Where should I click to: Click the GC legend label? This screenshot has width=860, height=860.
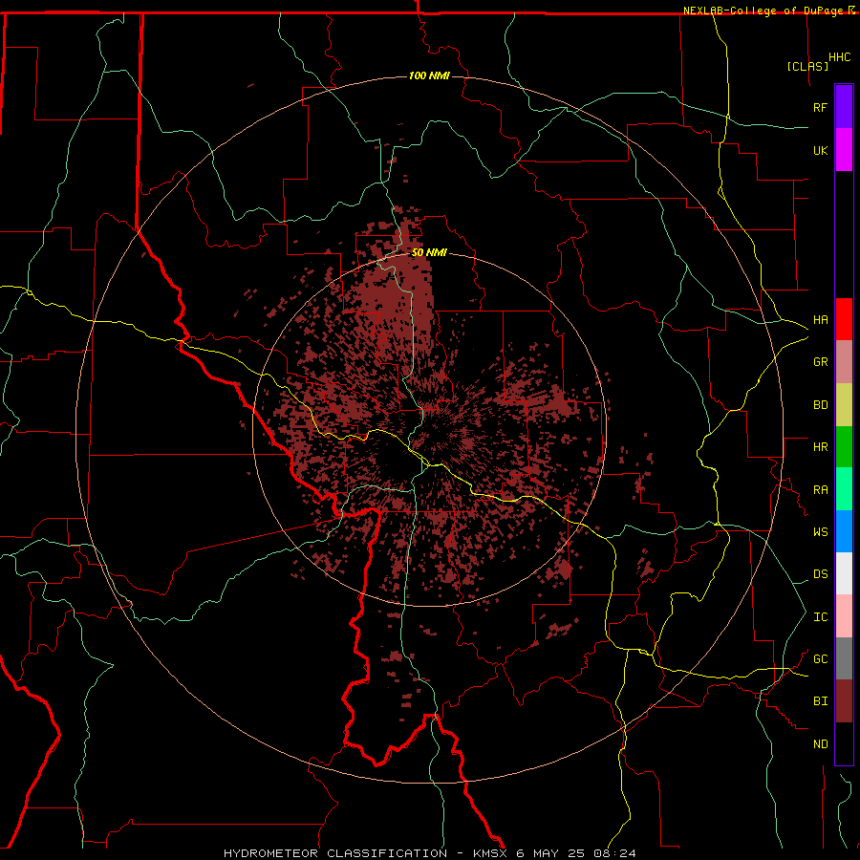pyautogui.click(x=820, y=659)
